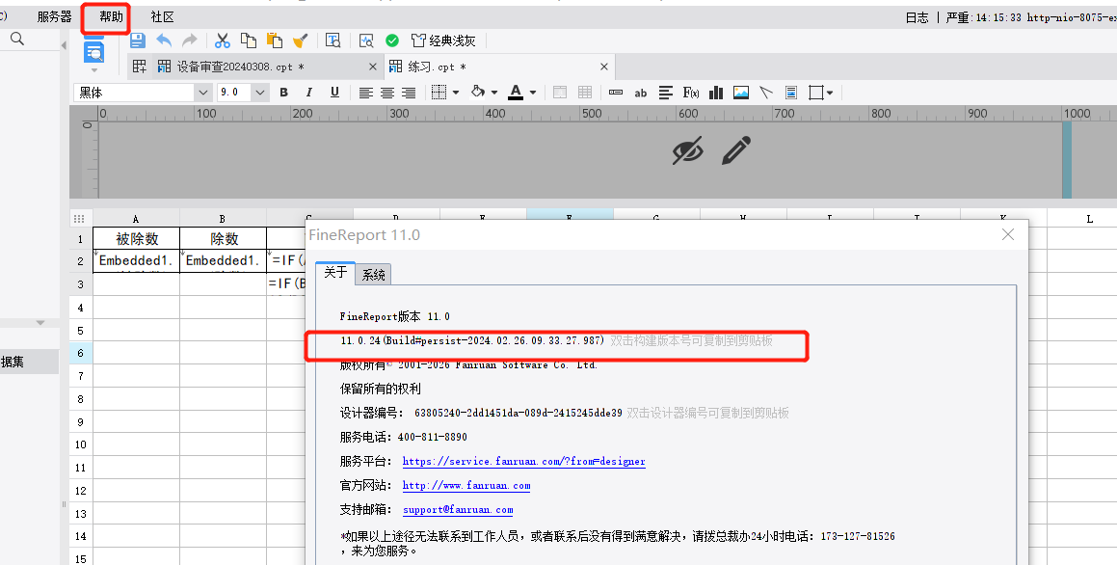Pick the fill color paint bucket

coord(478,92)
